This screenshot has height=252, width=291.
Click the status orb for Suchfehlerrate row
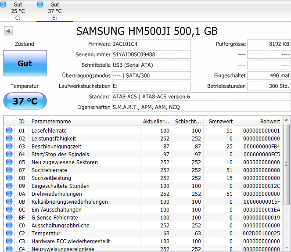9,170
